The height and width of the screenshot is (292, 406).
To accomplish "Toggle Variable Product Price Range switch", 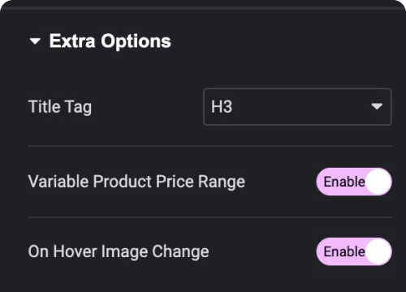I will coord(354,182).
